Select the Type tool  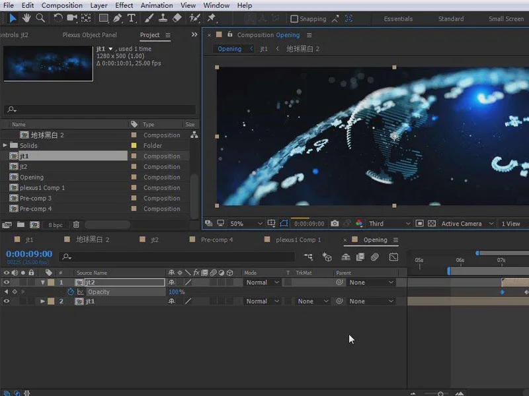pyautogui.click(x=131, y=18)
